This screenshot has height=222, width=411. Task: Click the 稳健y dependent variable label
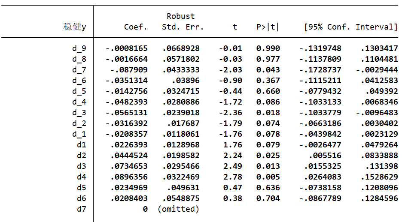74,27
